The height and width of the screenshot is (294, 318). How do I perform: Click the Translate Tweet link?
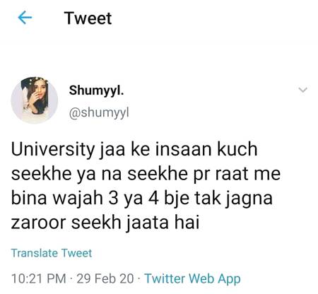click(52, 253)
